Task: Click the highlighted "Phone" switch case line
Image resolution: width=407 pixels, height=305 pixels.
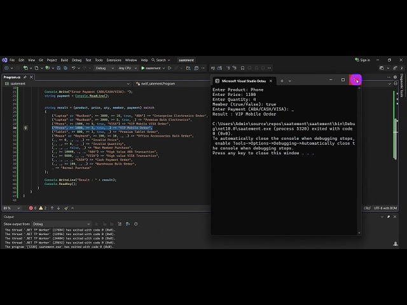Action: point(102,128)
